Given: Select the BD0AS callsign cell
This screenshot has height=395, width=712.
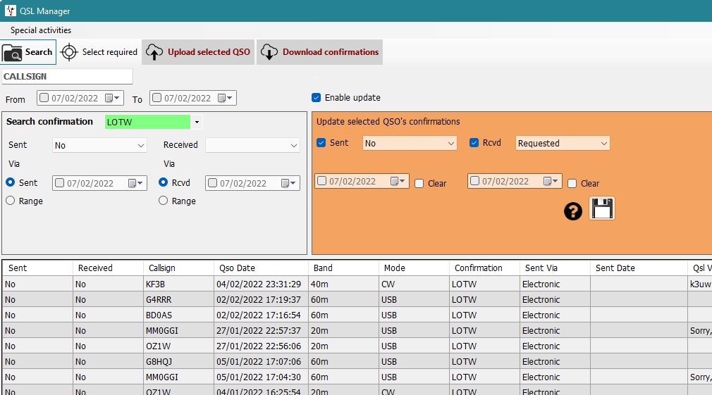Looking at the screenshot, I should (x=178, y=315).
